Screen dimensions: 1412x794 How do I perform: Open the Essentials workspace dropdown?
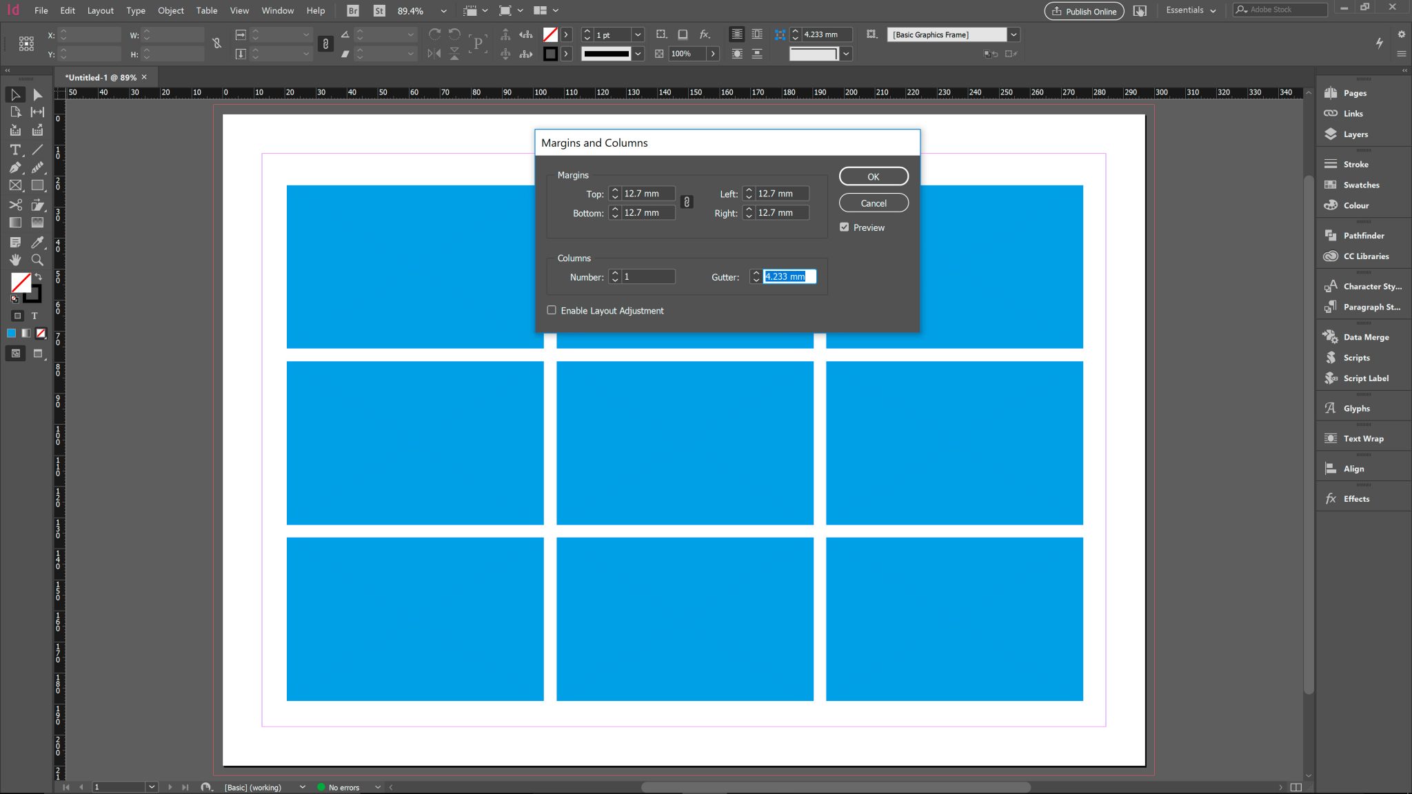[1189, 10]
